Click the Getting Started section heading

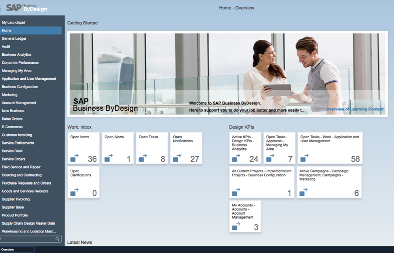click(83, 23)
